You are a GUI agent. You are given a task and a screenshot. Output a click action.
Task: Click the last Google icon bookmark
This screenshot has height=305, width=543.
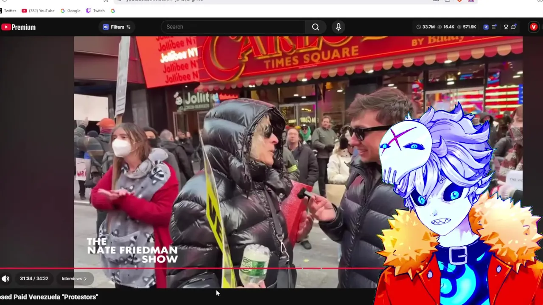[x=113, y=11]
